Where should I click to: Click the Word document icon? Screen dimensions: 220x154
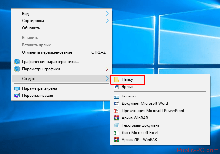coord(116,103)
